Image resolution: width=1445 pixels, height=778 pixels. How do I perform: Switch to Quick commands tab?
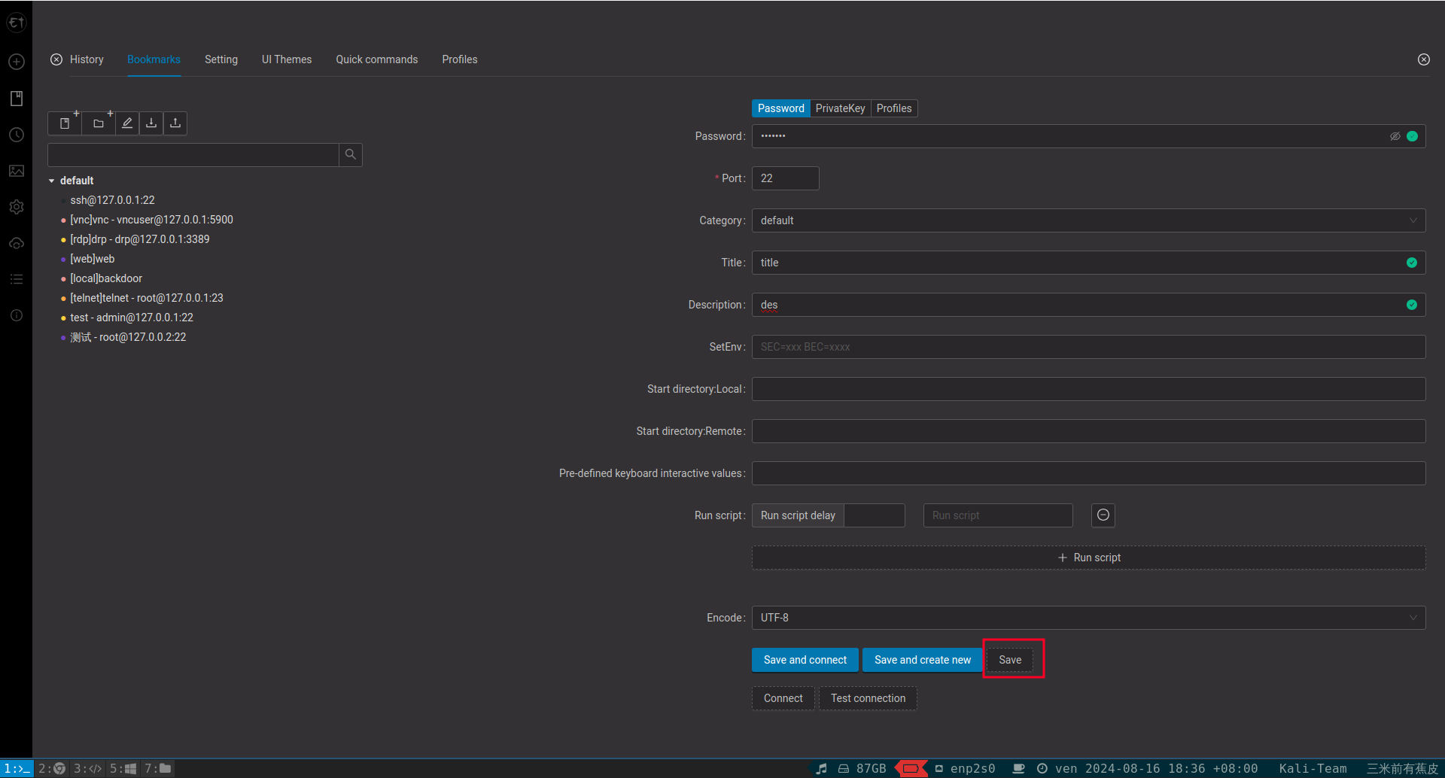click(376, 59)
